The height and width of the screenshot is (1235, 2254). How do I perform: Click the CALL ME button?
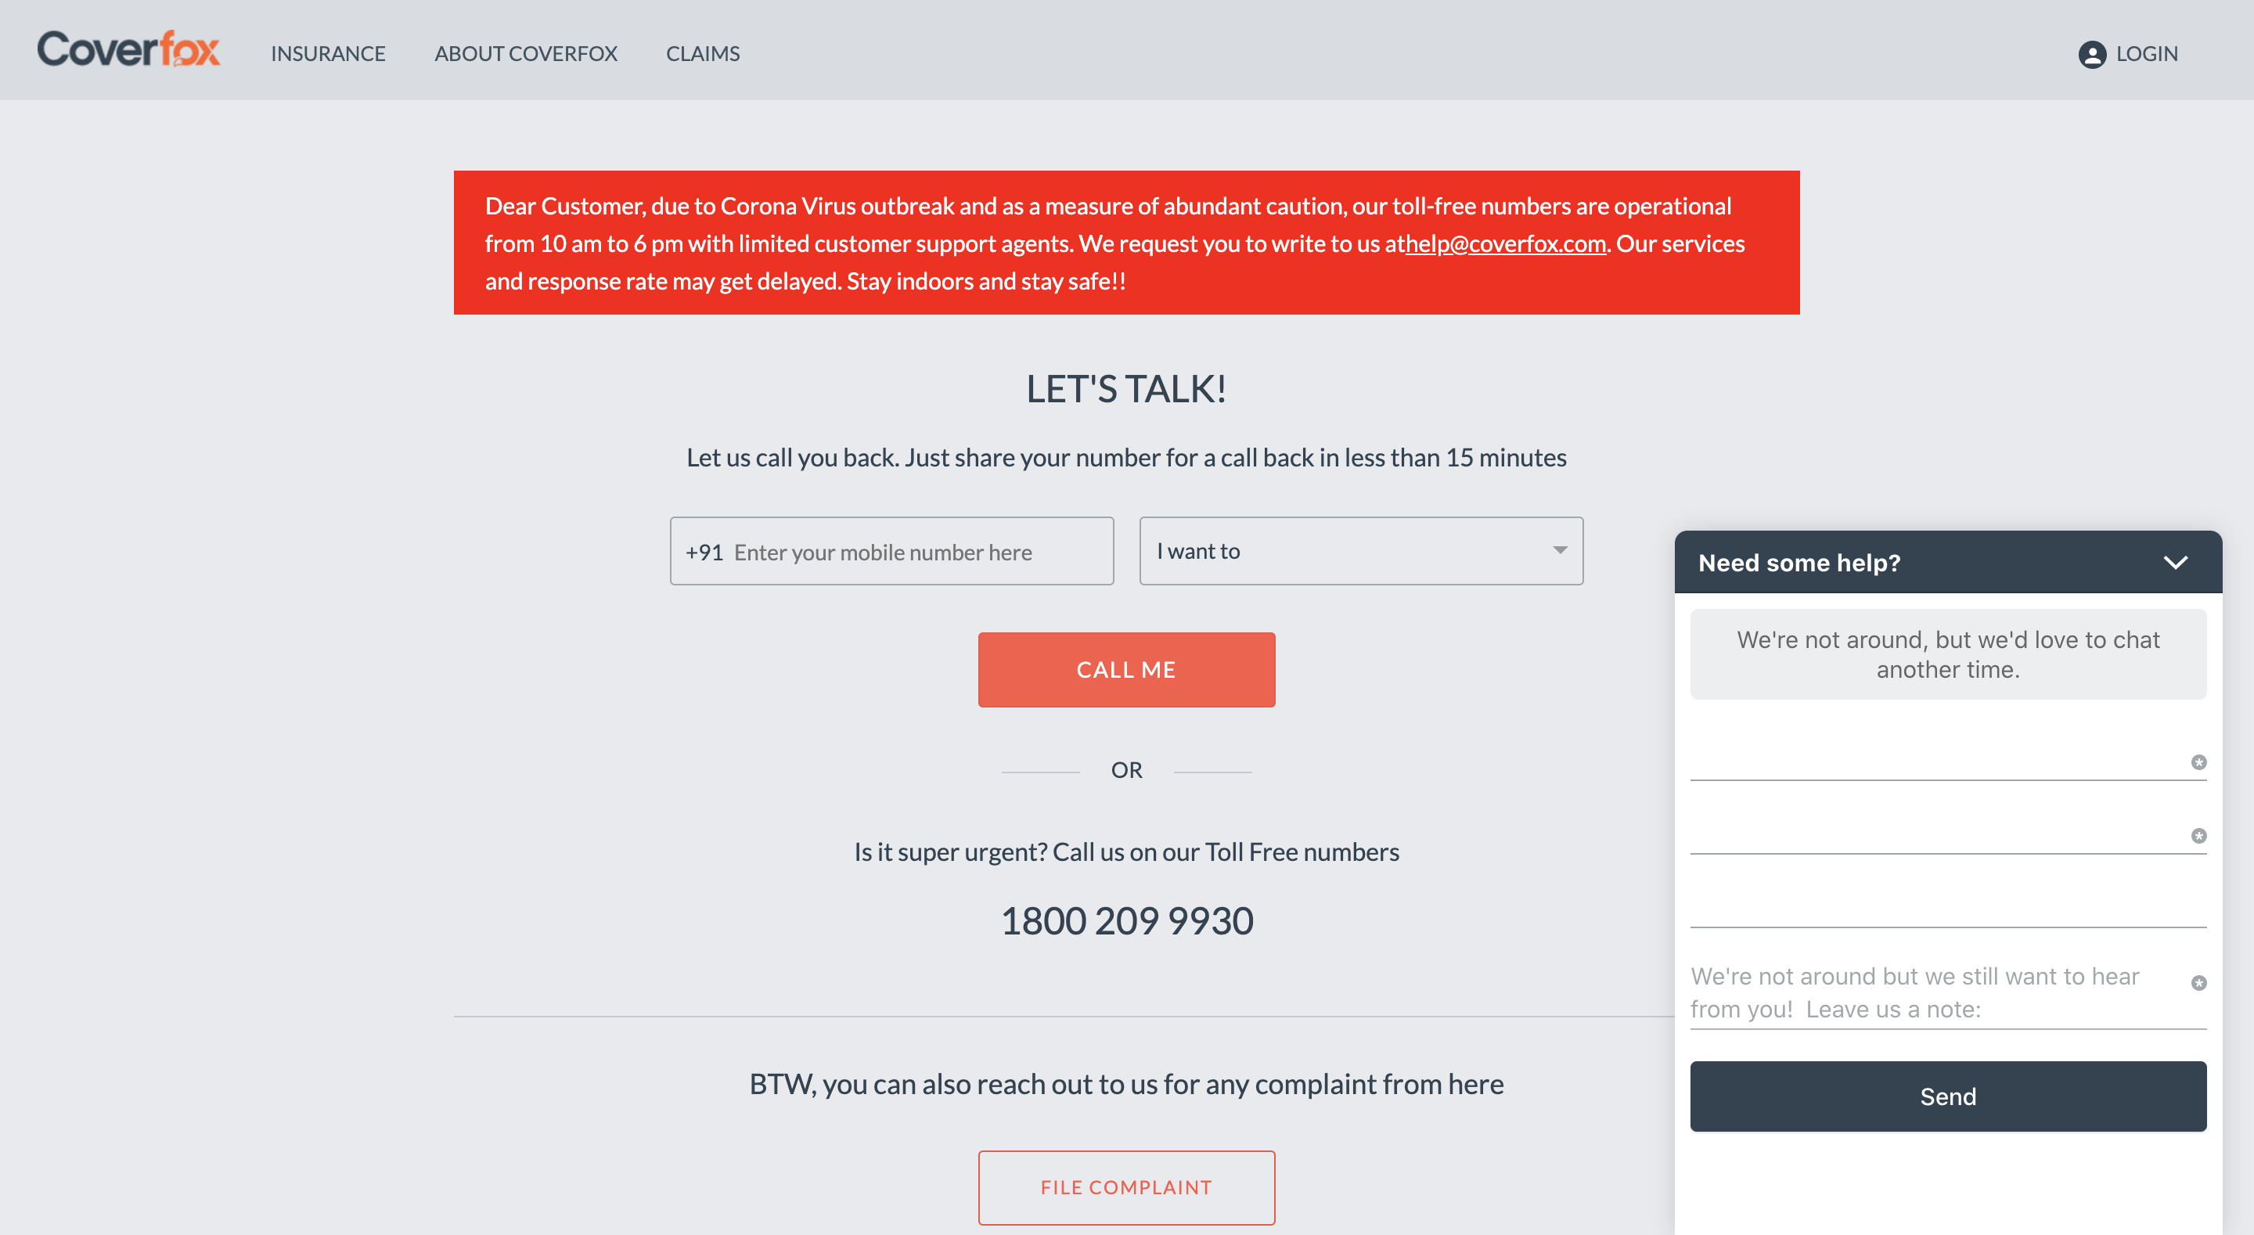1126,670
